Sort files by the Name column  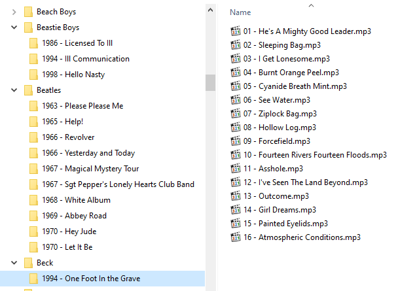240,12
